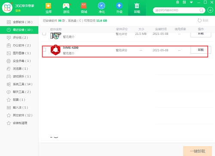Viewport: 215px width, 156px height.
Task: Click the four-square widget icon in the title bar
Action: tap(184, 2)
